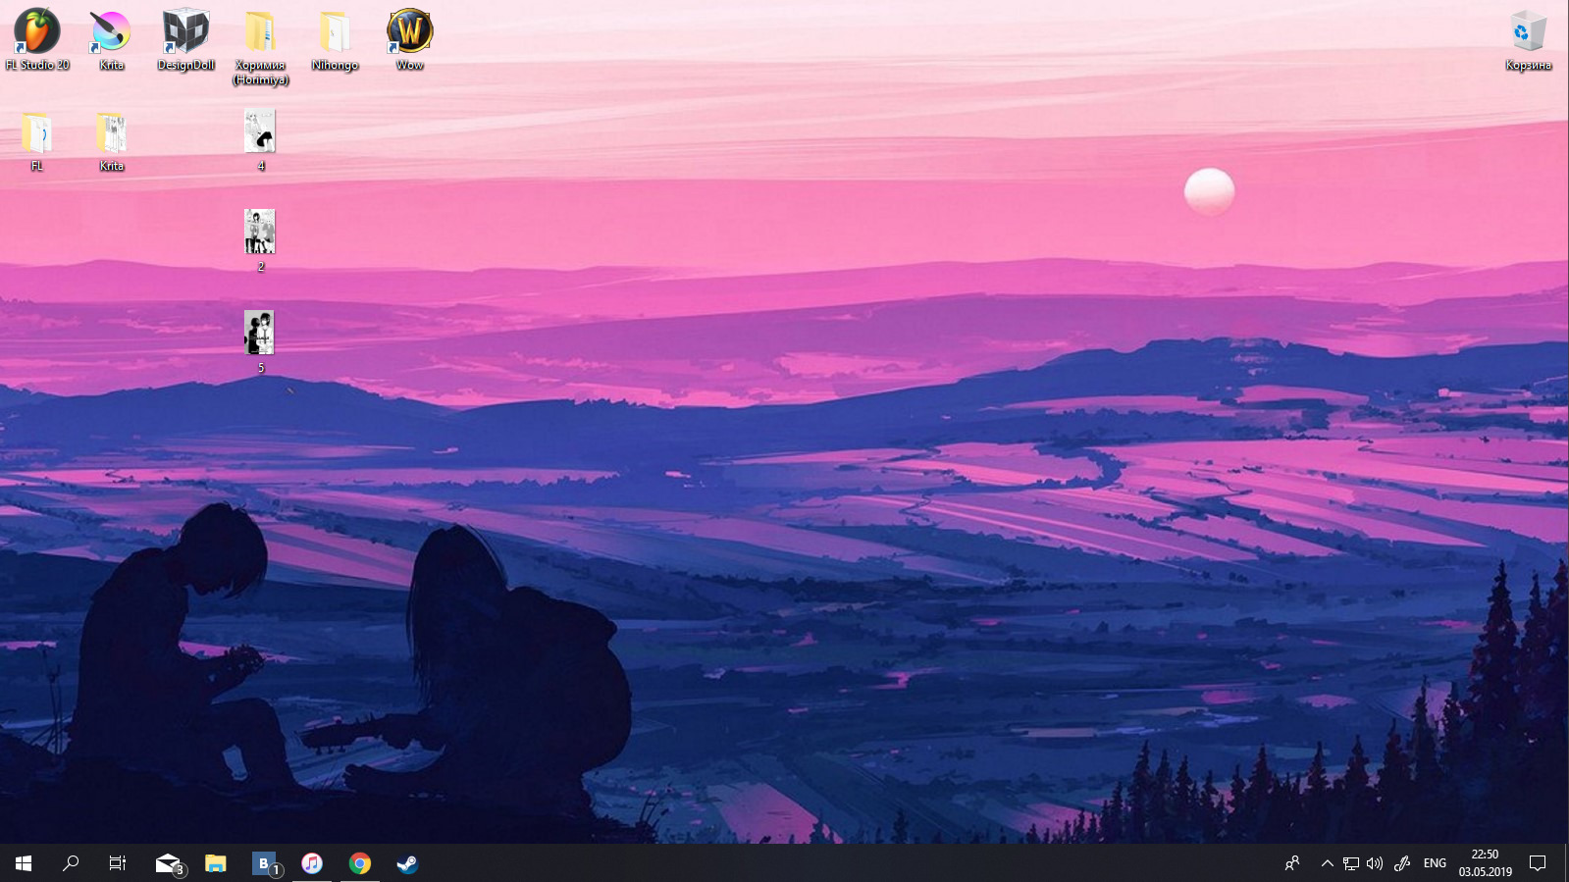Select the WoW game shortcut
Image resolution: width=1569 pixels, height=882 pixels.
[409, 33]
